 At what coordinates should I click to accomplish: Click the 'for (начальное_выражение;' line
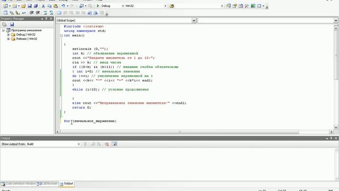click(x=90, y=121)
